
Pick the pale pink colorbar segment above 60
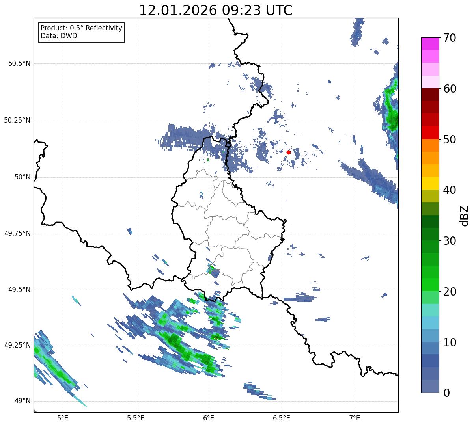pyautogui.click(x=430, y=82)
